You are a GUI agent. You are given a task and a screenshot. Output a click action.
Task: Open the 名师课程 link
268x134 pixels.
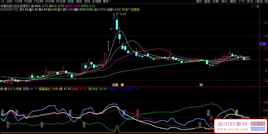pos(258,129)
